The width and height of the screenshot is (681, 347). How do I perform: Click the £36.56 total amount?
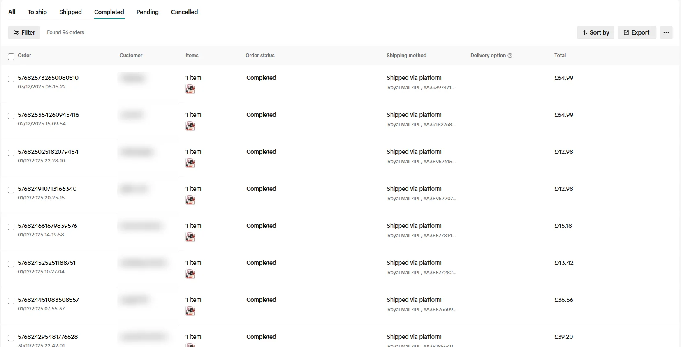pos(564,300)
